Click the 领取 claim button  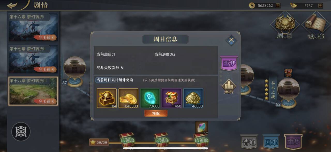pos(156,113)
